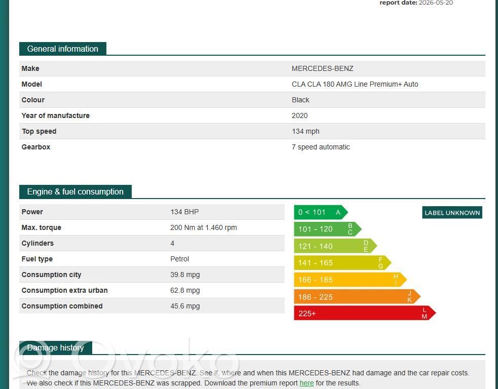Viewport: 498px width, 389px height.
Task: Click the 'Petrol' fuel type value
Action: [x=179, y=259]
